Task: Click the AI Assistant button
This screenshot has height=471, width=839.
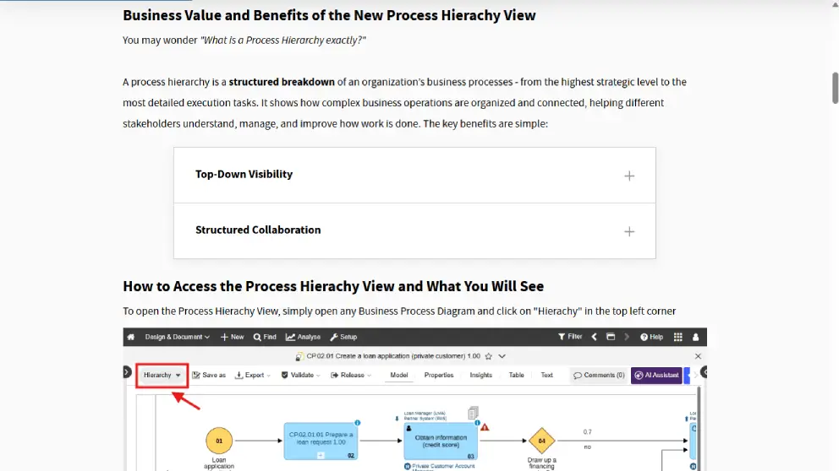Action: 656,375
